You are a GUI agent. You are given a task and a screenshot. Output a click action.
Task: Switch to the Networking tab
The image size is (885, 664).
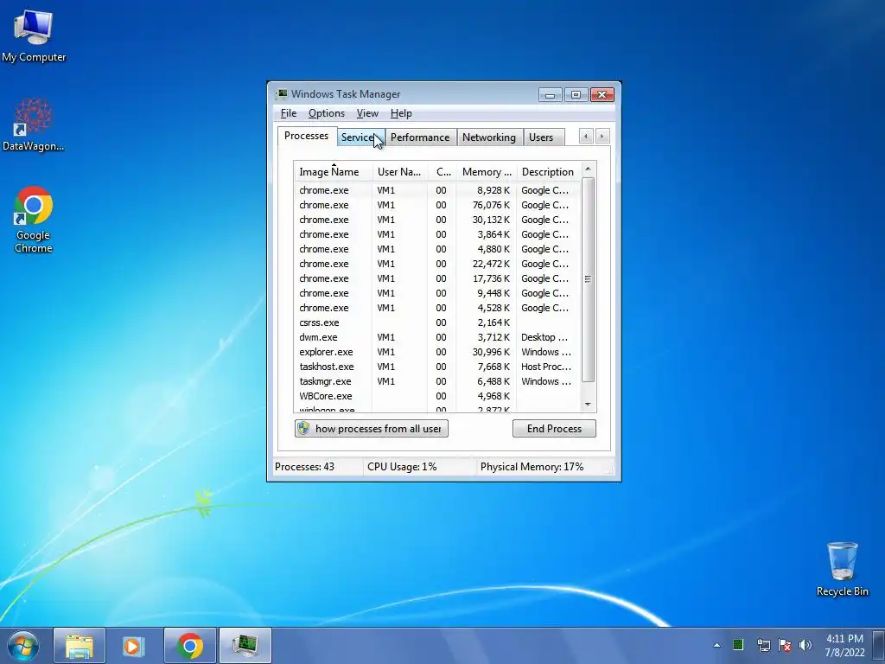click(x=489, y=137)
